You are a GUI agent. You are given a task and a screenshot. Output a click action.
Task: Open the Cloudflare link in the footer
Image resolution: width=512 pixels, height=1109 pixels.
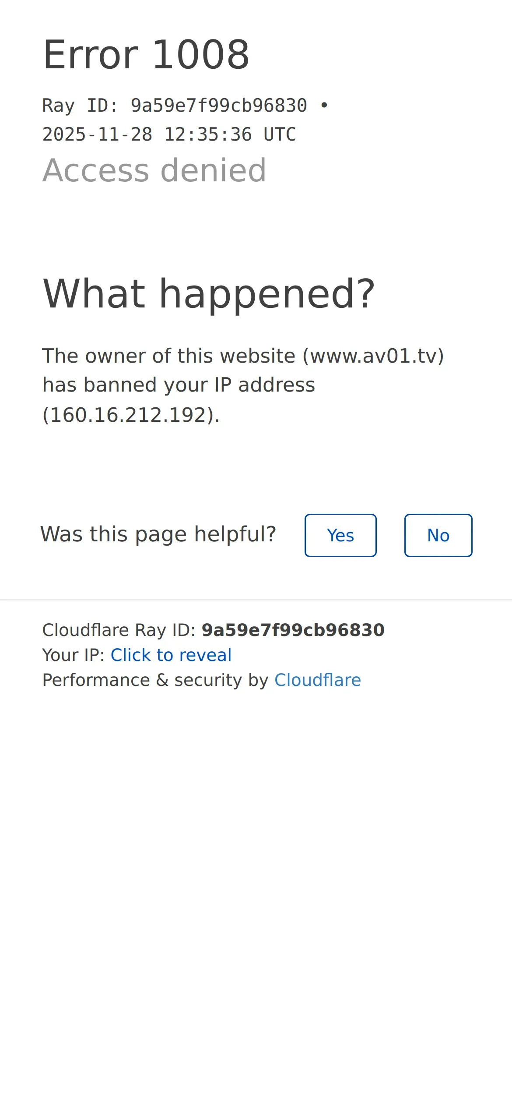coord(318,680)
